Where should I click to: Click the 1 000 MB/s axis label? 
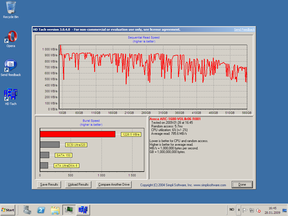50,49
